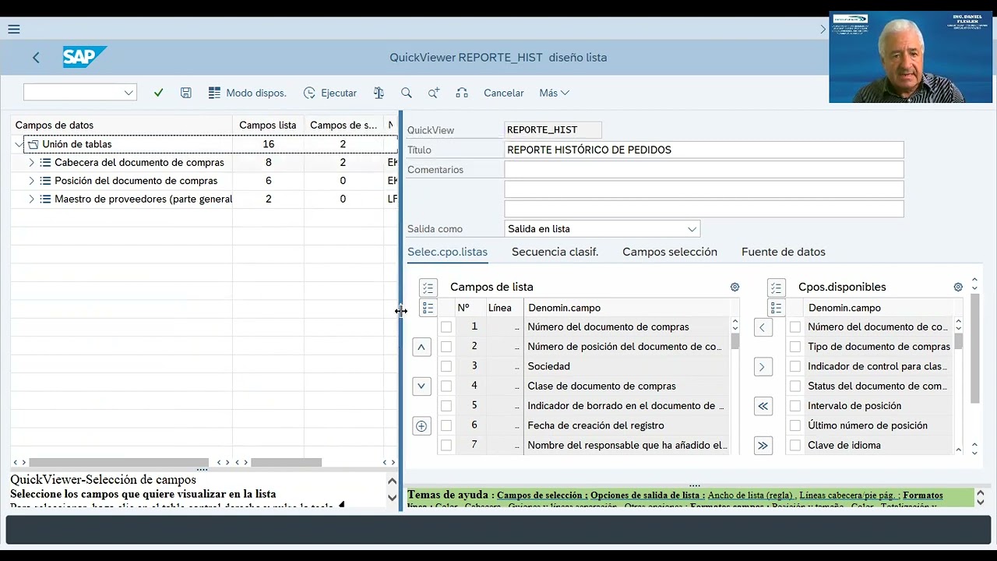This screenshot has width=997, height=561.
Task: Check Fecha de creación del registro row
Action: coord(446,425)
